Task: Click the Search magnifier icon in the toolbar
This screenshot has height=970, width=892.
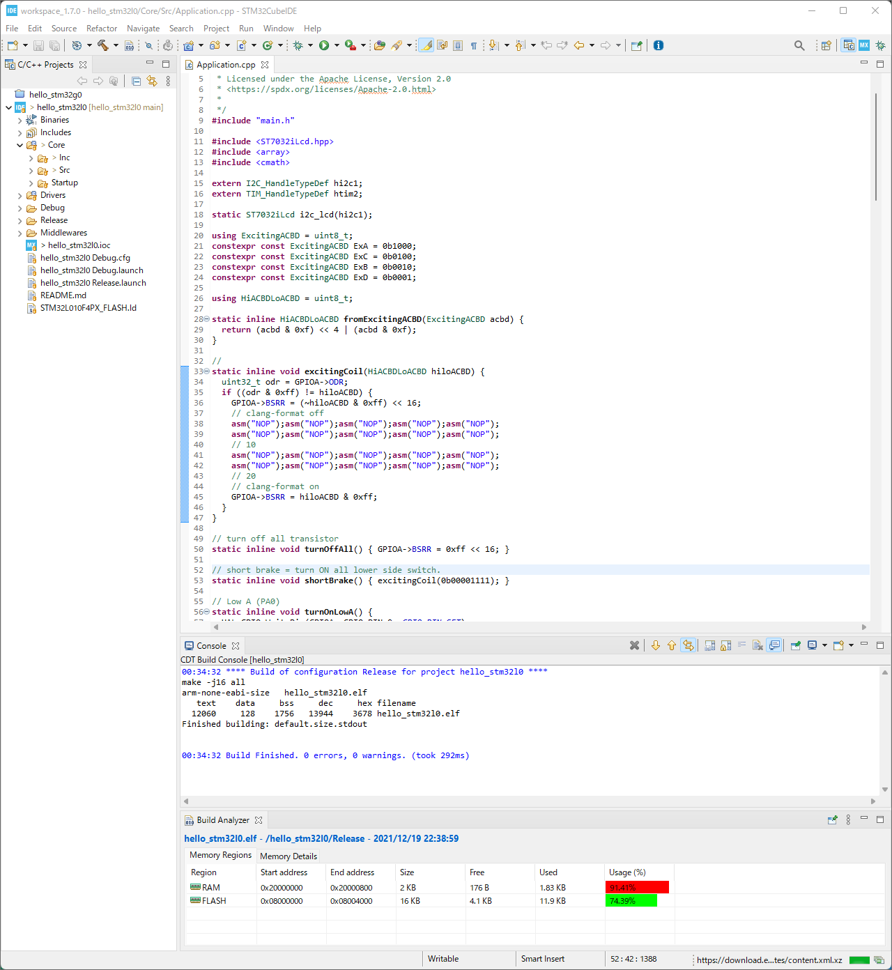Action: coord(799,45)
